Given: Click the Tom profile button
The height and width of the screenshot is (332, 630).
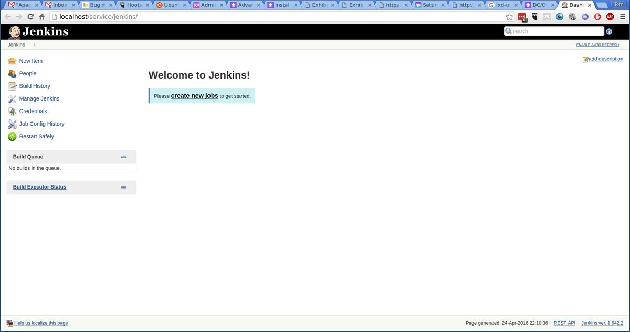Looking at the screenshot, I should (618, 4).
